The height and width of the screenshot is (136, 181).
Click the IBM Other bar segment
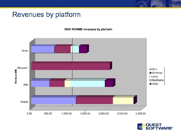point(109,84)
